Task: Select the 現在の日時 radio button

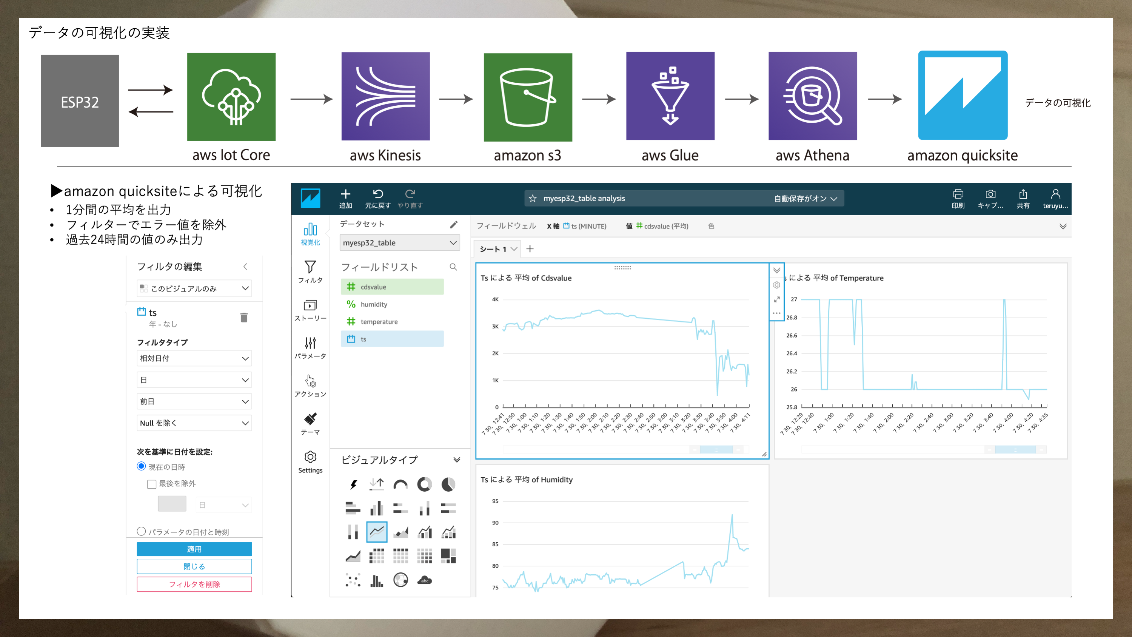Action: click(141, 466)
